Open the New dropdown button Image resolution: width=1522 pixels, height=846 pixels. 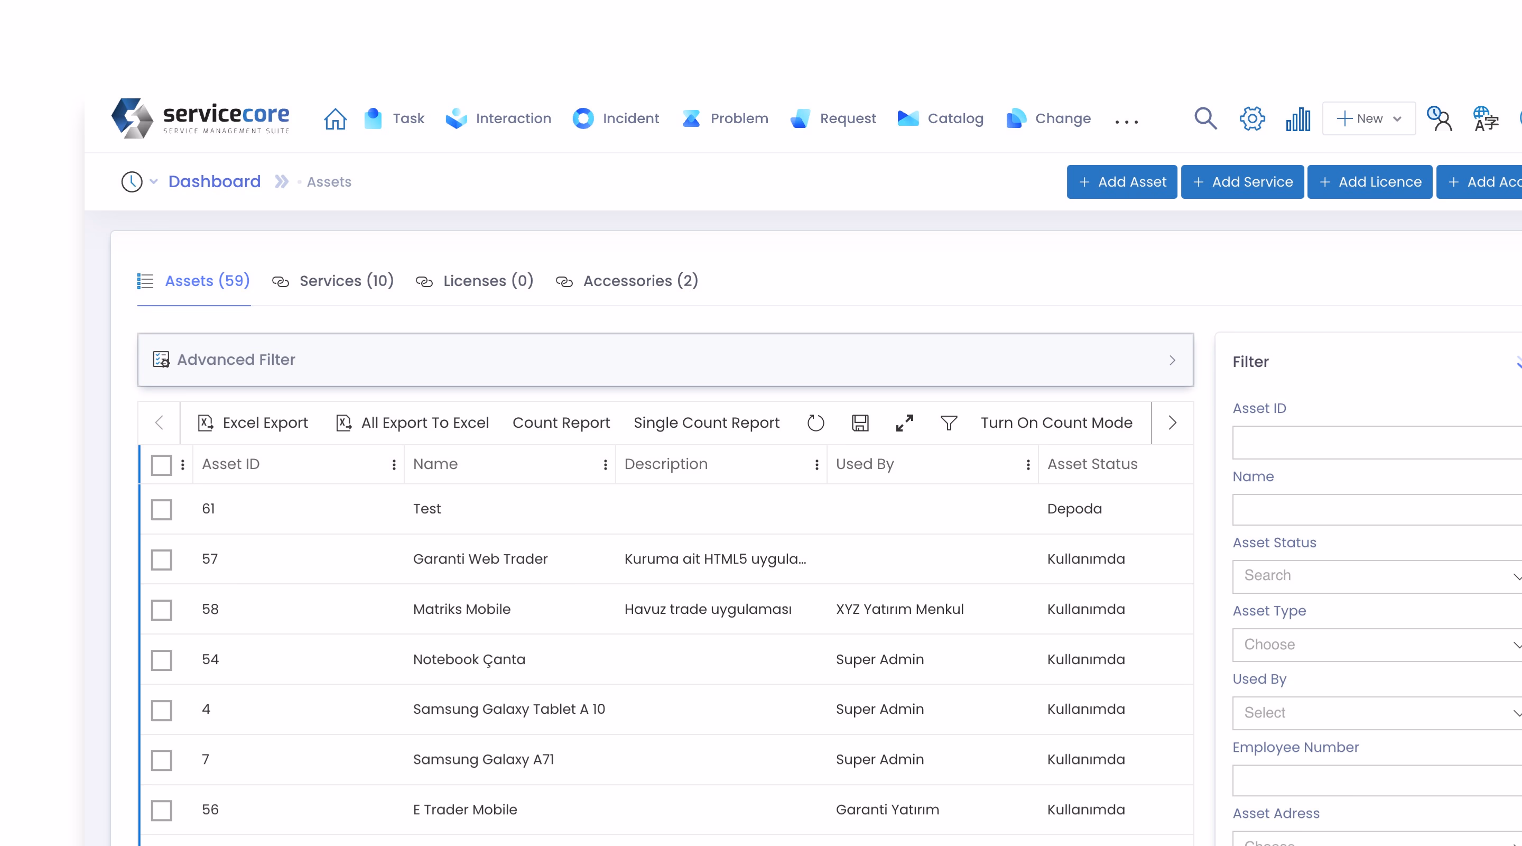pyautogui.click(x=1368, y=118)
